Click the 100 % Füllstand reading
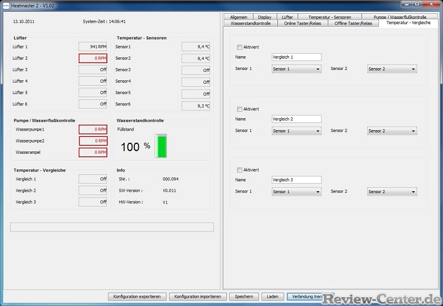Viewport: 443px width, 306px height. (x=135, y=147)
